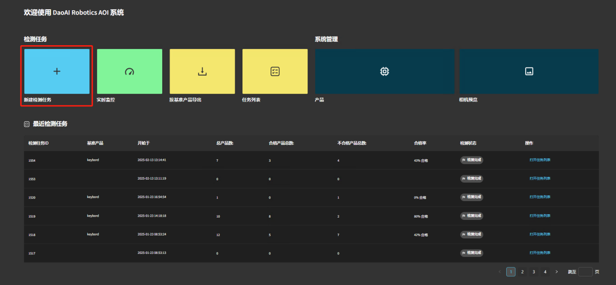616x285 pixels.
Task: Click task ID cell 1517
Action: pyautogui.click(x=32, y=253)
